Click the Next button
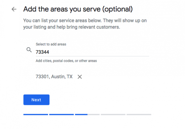This screenshot has height=129, width=185. point(36,100)
